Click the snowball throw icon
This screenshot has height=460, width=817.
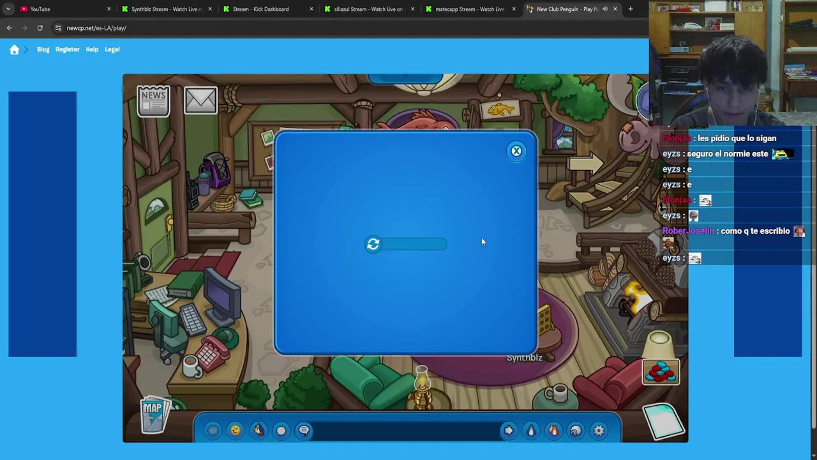pyautogui.click(x=281, y=431)
